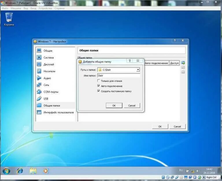Click the volume speaker tray icon

click(198, 171)
